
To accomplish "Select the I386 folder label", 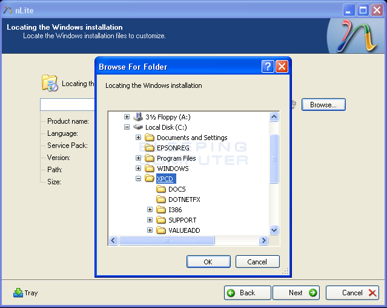I will coord(175,210).
